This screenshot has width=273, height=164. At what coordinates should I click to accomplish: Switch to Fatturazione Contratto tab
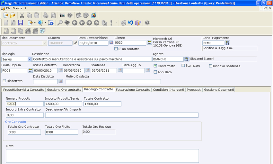[133, 90]
